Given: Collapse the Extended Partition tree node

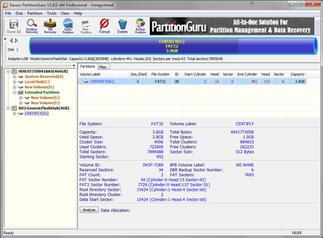Looking at the screenshot, I should point(14,92).
